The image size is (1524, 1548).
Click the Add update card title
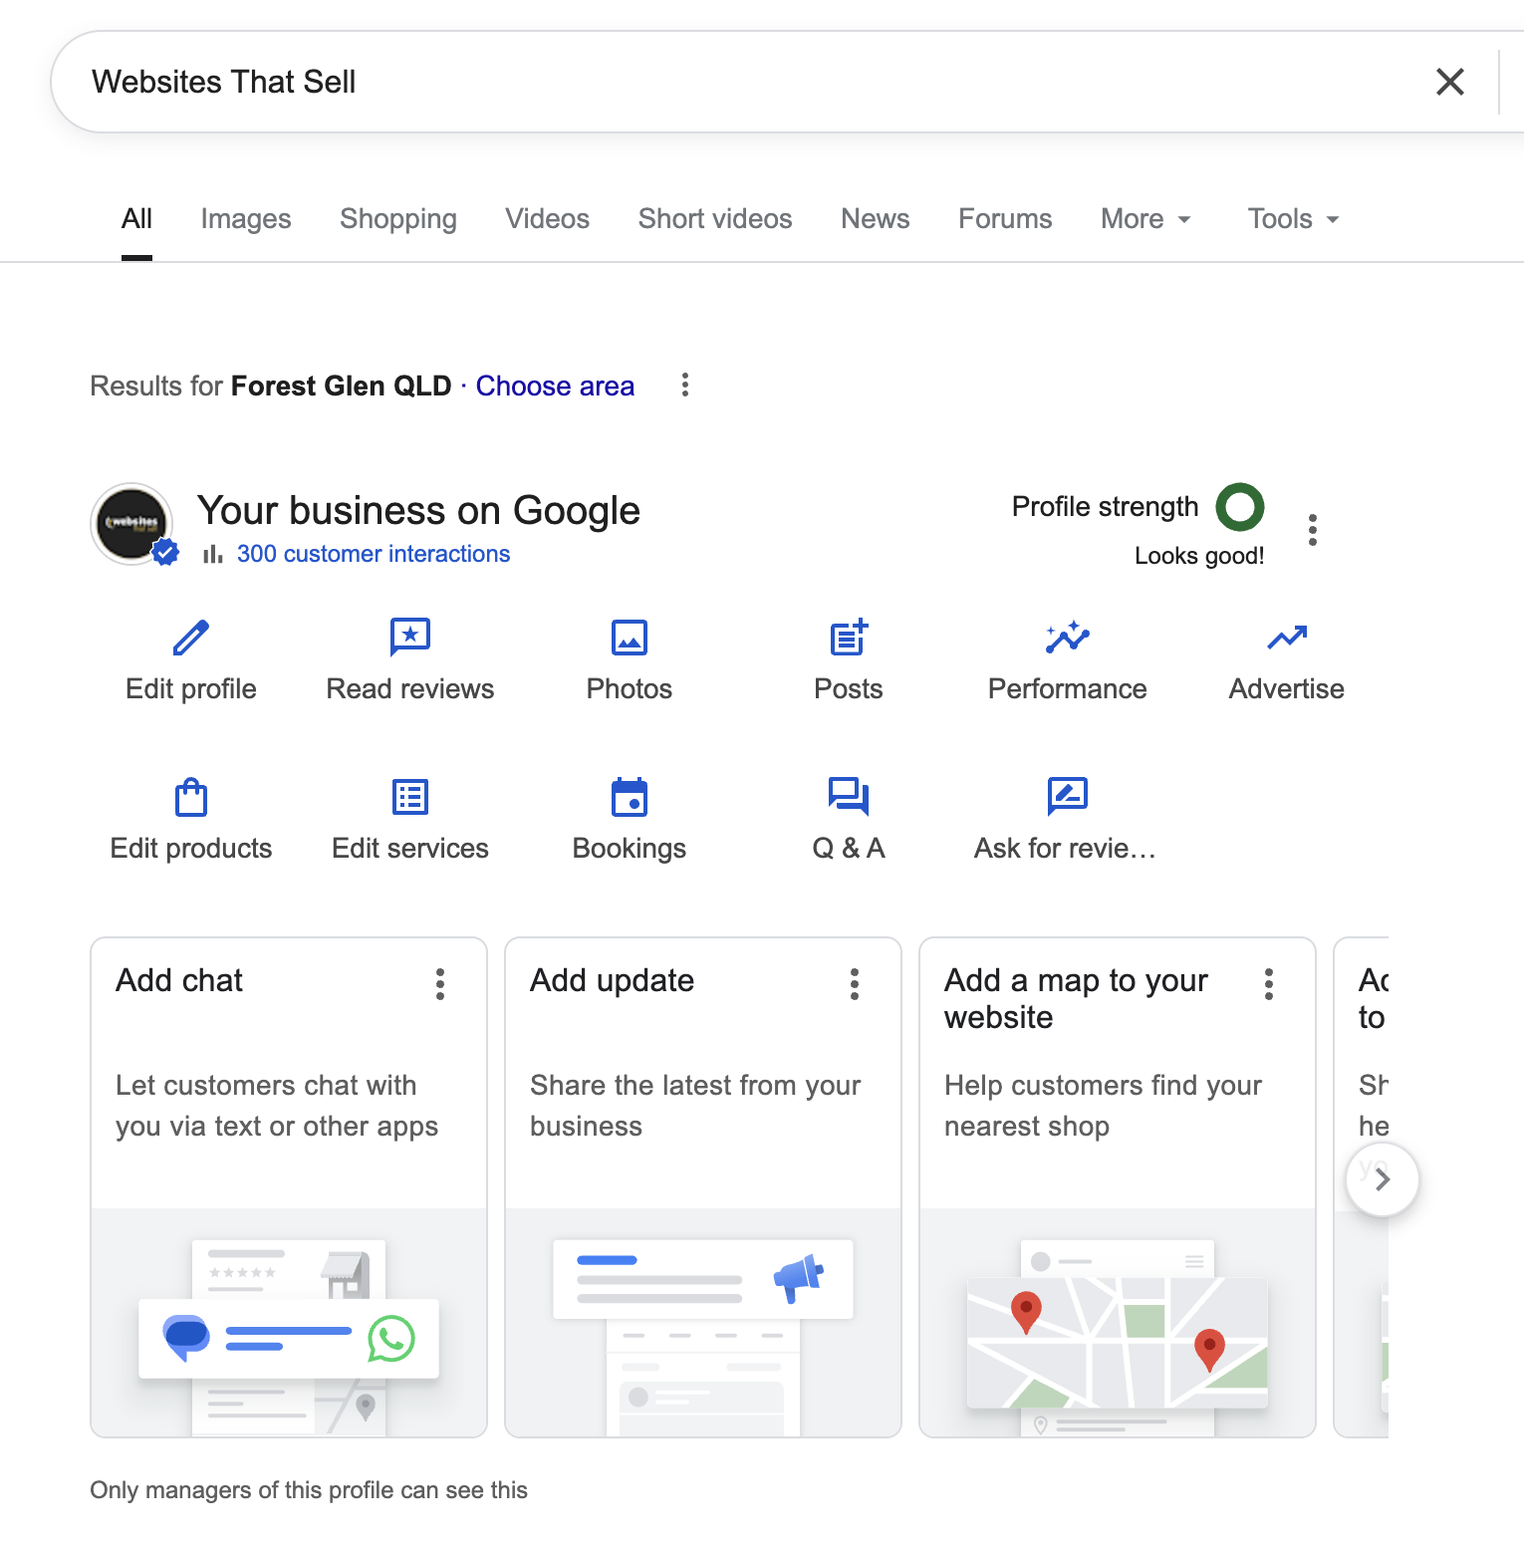tap(612, 981)
